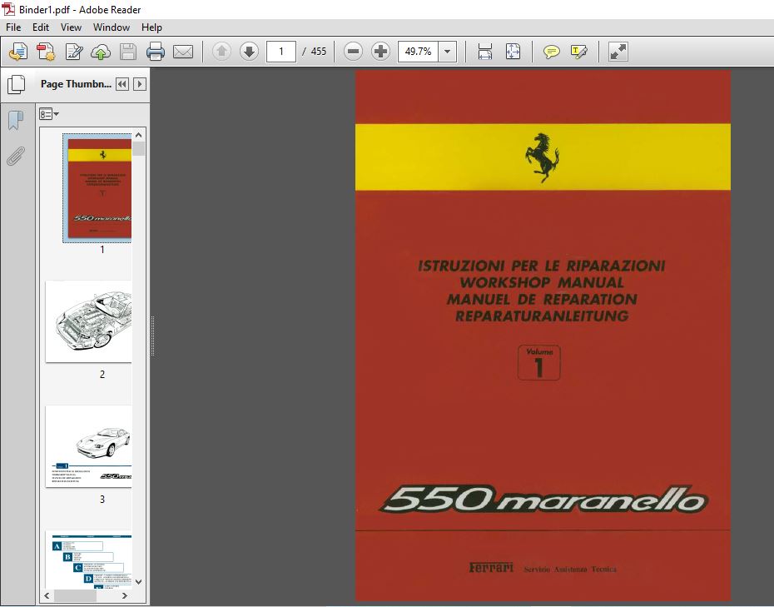Screen dimensions: 774x607
Task: Click the Adobe Reader title bar icon
Action: coord(8,9)
